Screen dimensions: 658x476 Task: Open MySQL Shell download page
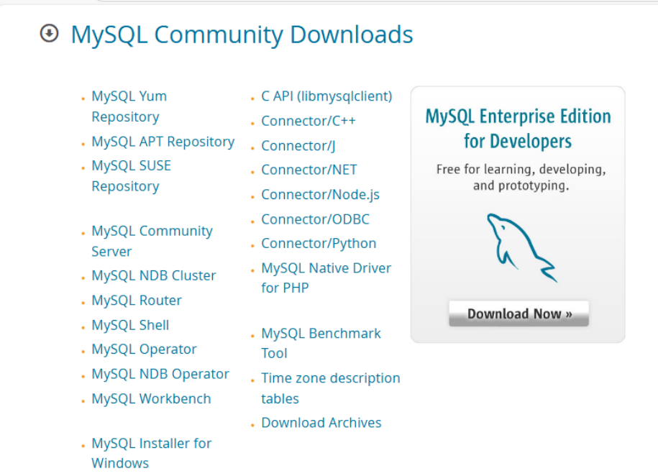tap(130, 325)
